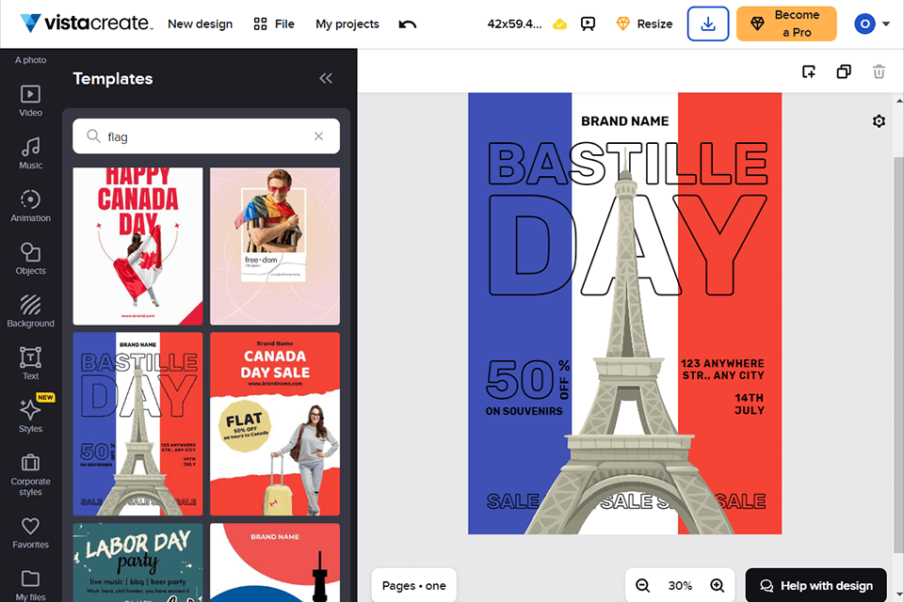Click the 30% zoom level
This screenshot has width=904, height=602.
point(680,585)
